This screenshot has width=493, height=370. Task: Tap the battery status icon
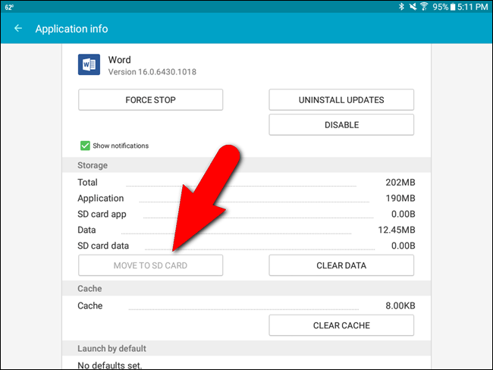pos(453,7)
